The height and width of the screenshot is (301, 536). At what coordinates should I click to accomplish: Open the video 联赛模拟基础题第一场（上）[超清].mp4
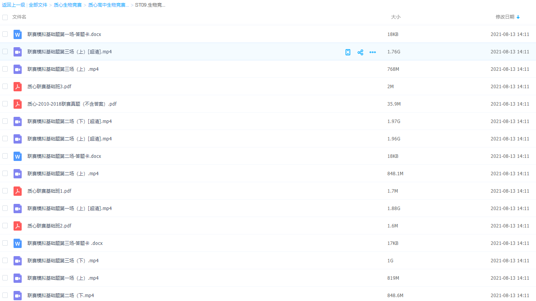tap(69, 209)
